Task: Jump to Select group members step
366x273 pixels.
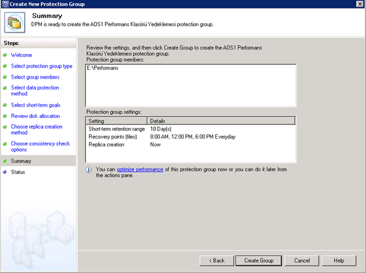Action: pos(34,77)
